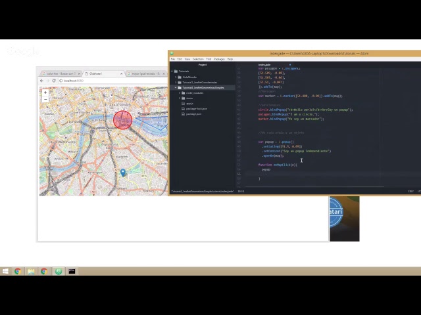The width and height of the screenshot is (421, 315).
Task: Open File Explorer from the taskbar
Action: coord(31,271)
